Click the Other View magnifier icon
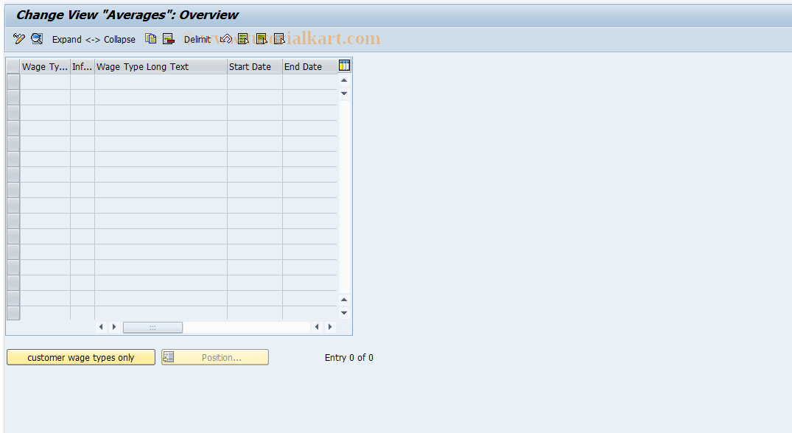Screen dimensions: 792x433 (37, 39)
